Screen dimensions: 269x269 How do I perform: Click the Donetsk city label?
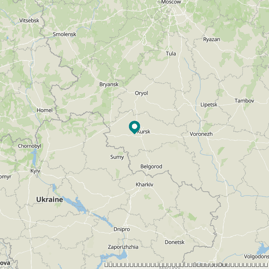[175, 242]
